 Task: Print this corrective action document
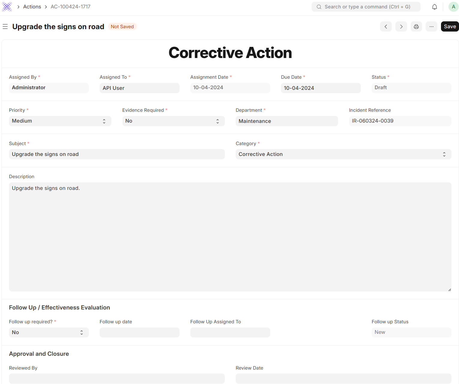click(x=416, y=26)
